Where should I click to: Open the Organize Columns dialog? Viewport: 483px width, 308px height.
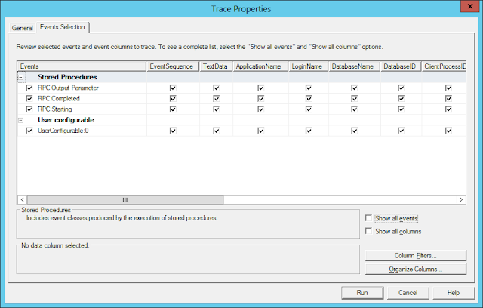416,269
